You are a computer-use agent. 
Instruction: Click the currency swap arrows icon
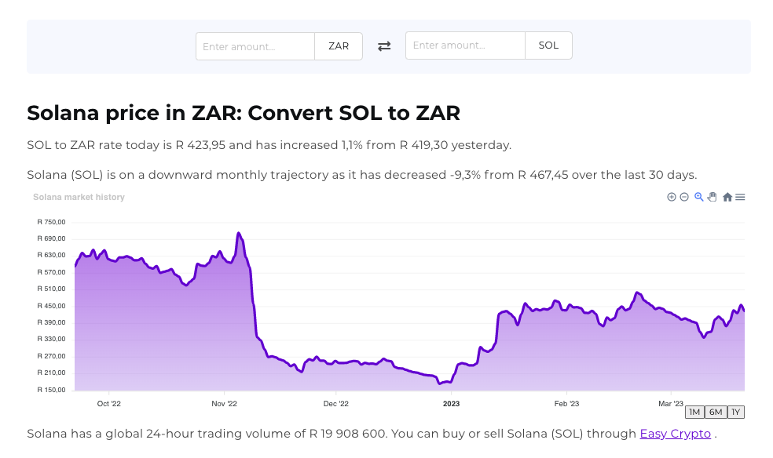384,45
